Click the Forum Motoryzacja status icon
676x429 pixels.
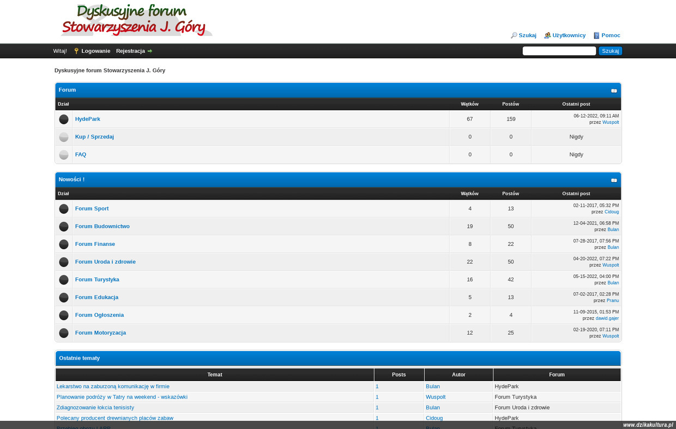[x=64, y=333]
